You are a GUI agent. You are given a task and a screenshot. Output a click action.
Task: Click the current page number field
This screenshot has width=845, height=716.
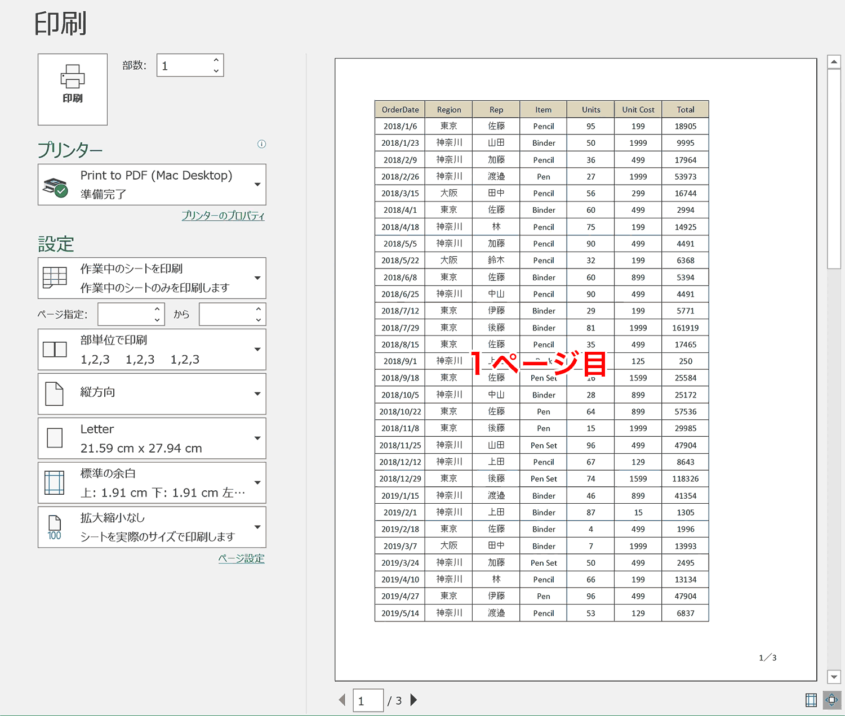[368, 700]
